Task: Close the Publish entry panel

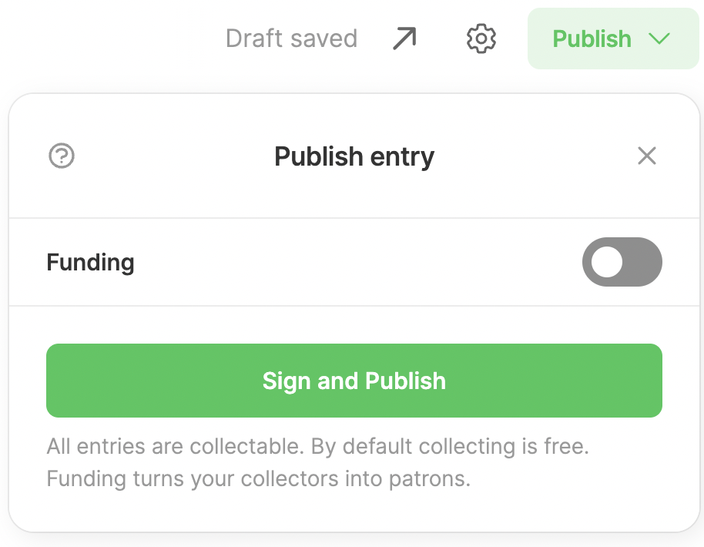Action: [x=647, y=156]
